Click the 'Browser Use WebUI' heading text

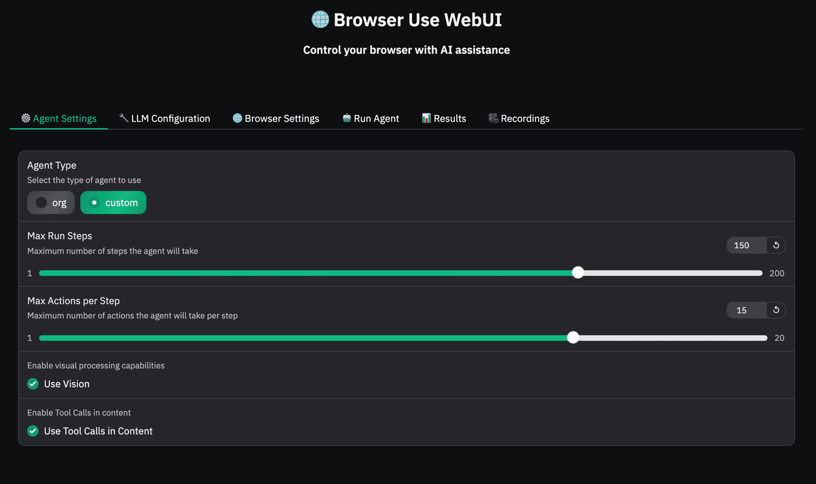[418, 20]
